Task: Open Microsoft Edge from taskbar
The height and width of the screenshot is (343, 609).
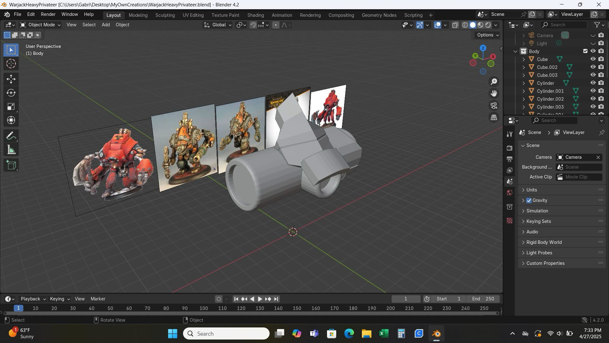Action: pos(349,334)
